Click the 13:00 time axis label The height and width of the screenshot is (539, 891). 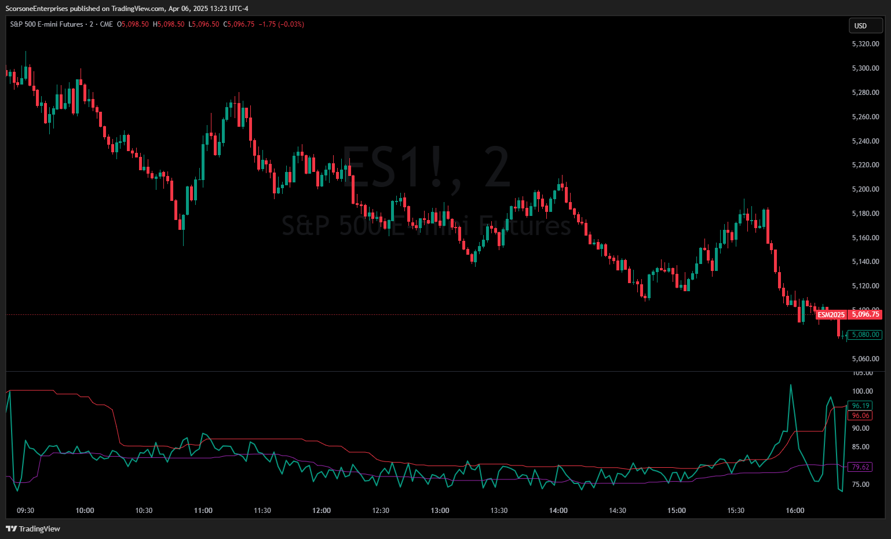tap(440, 511)
